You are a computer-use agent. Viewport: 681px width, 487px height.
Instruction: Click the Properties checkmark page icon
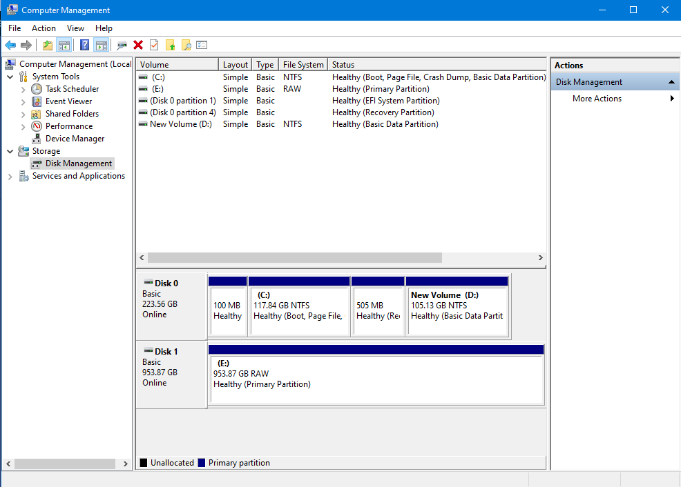pos(154,45)
